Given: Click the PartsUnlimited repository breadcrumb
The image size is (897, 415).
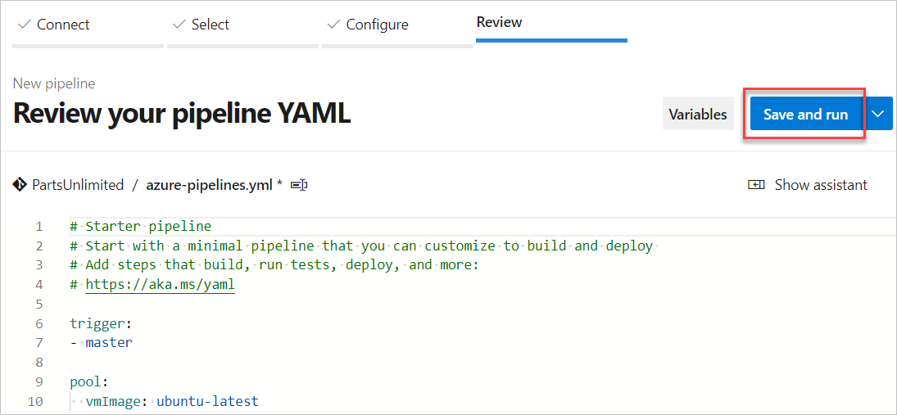Looking at the screenshot, I should (x=78, y=185).
